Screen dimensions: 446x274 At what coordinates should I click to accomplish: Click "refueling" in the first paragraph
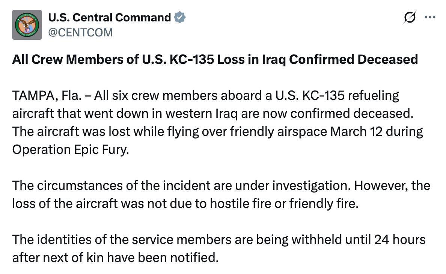(x=373, y=96)
